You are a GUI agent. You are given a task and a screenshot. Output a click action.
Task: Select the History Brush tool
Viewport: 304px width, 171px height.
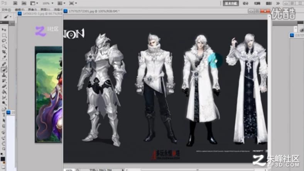pyautogui.click(x=4, y=80)
